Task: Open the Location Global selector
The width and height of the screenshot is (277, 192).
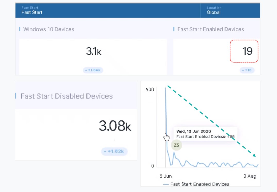Action: point(214,10)
